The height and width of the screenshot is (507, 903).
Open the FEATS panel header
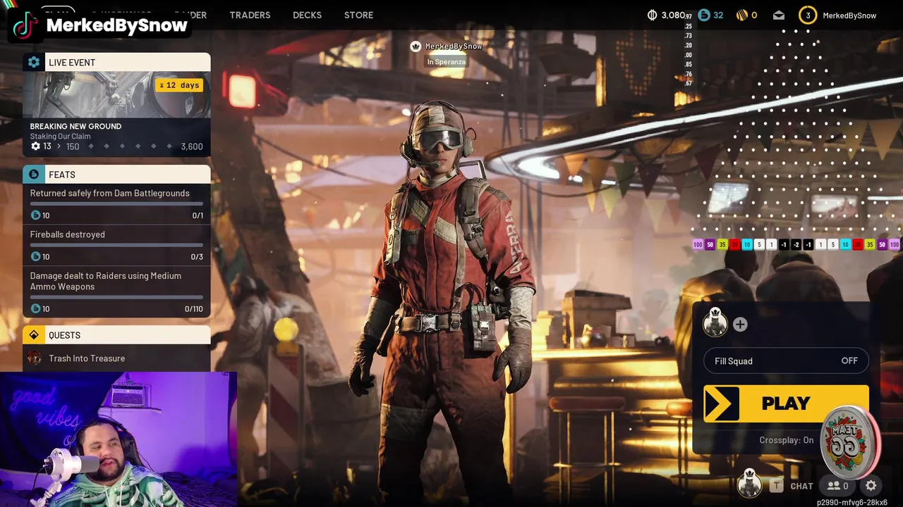click(116, 174)
